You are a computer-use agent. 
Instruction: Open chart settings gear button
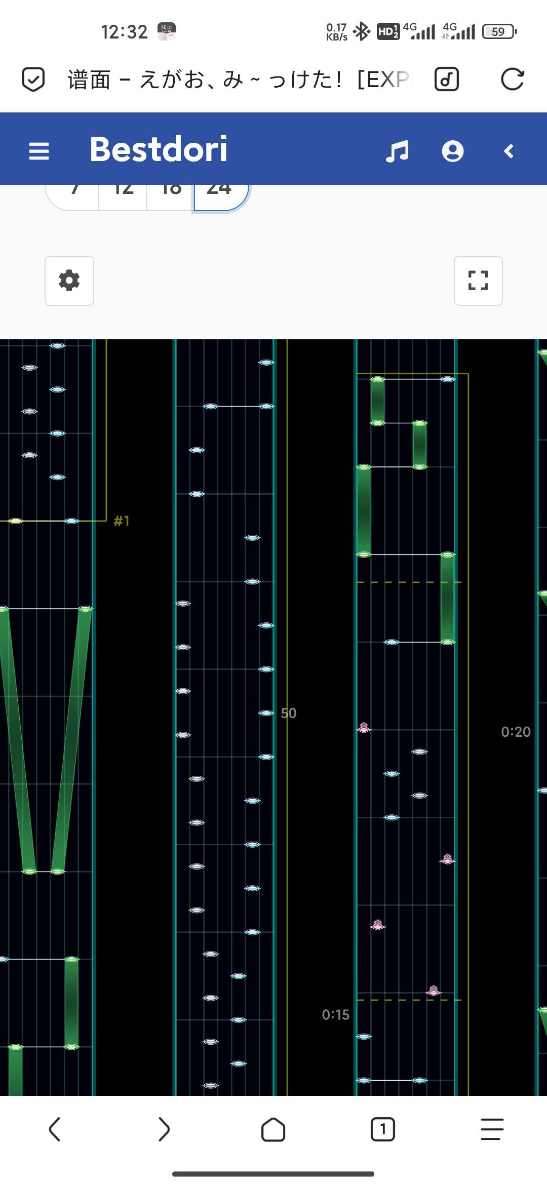pyautogui.click(x=69, y=281)
